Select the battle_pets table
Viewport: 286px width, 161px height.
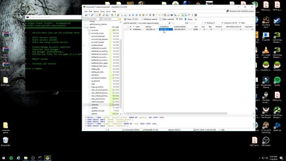(x=96, y=69)
